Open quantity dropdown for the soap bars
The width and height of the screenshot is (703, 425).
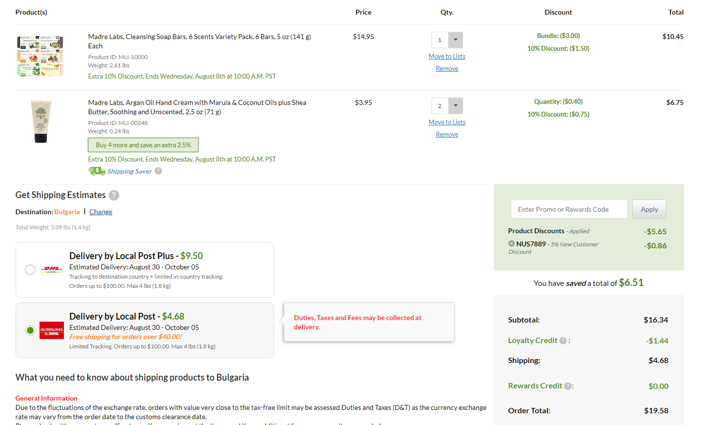[455, 40]
